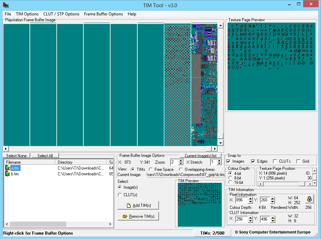Screen dimensions: 321x239
Task: Increase the Zoom value
Action: 181,161
